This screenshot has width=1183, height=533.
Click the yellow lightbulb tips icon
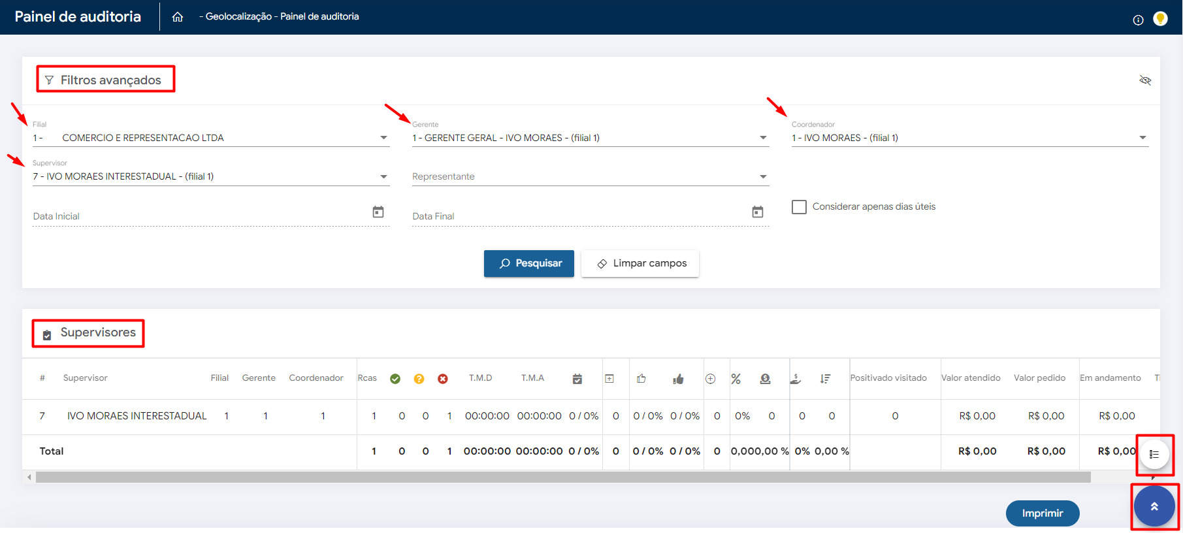coord(1160,19)
